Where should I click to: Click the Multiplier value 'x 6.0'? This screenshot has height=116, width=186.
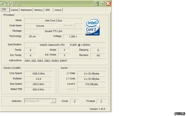coord(38,79)
